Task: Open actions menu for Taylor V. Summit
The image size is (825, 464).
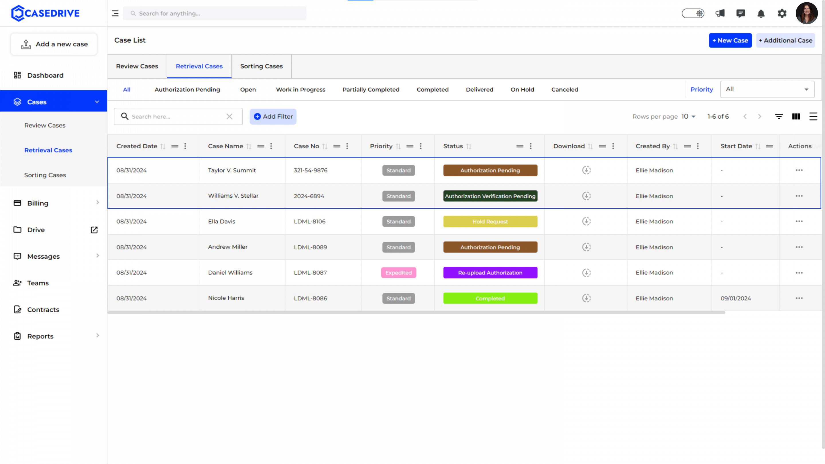Action: pos(799,170)
